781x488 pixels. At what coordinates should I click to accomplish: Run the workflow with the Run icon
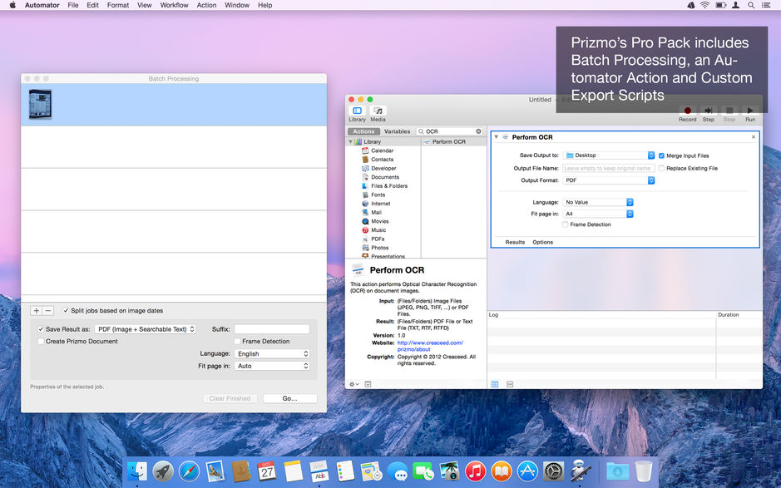(x=750, y=111)
